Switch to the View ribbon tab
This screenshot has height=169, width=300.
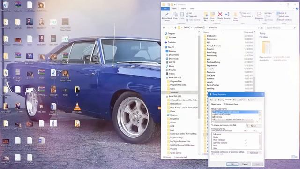pyautogui.click(x=192, y=8)
